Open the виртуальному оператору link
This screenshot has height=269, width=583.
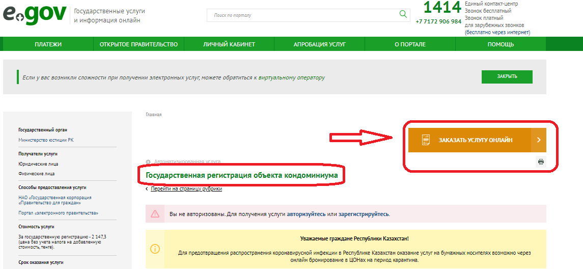point(291,78)
